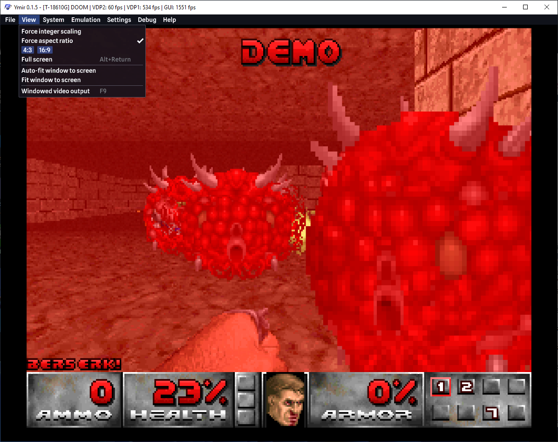Viewport: 558px width, 442px height.
Task: Click the 0% ARMOR readout
Action: coord(367,400)
